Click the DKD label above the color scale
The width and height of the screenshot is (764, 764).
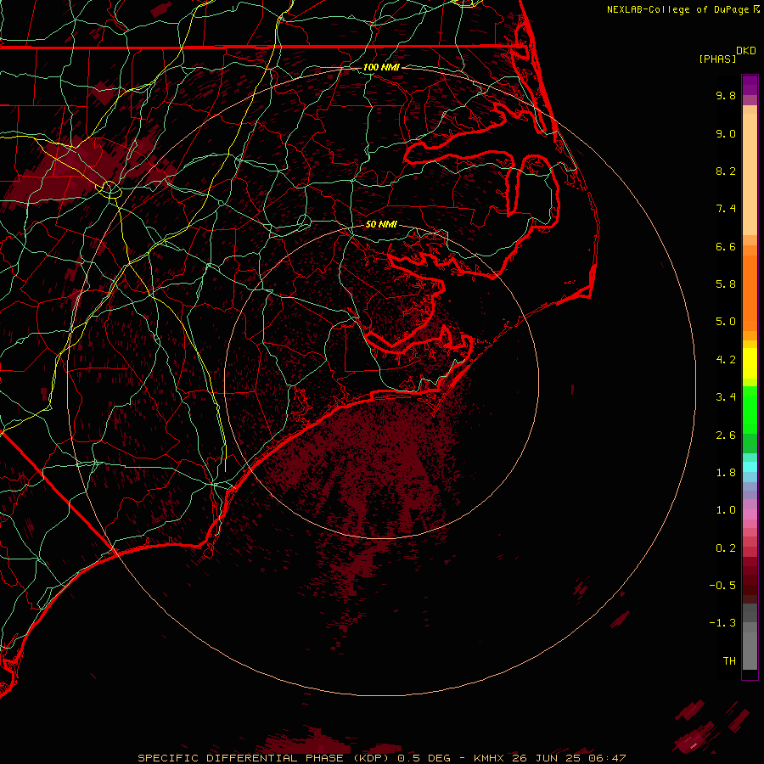click(x=746, y=51)
